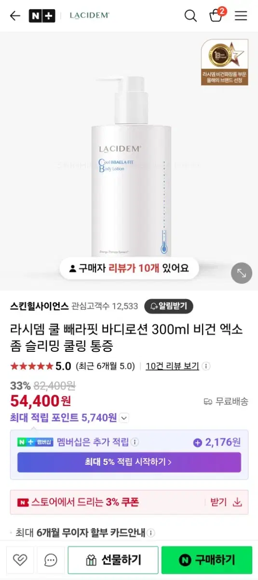
Task: Open the shopping cart with 2 items
Action: click(217, 15)
